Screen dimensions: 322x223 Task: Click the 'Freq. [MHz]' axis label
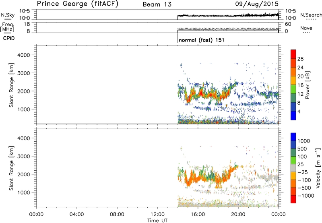(x=8, y=27)
